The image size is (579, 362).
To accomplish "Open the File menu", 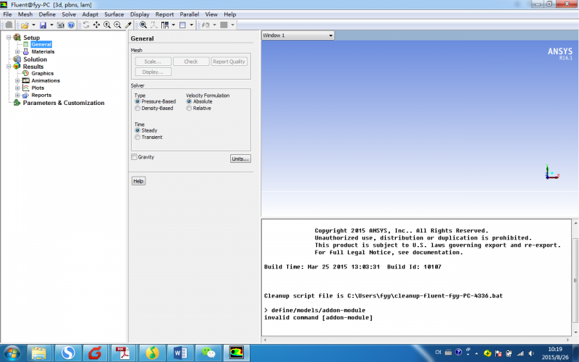I will pos(7,14).
